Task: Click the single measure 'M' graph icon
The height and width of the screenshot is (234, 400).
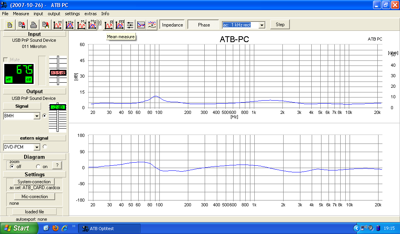Action: [57, 25]
